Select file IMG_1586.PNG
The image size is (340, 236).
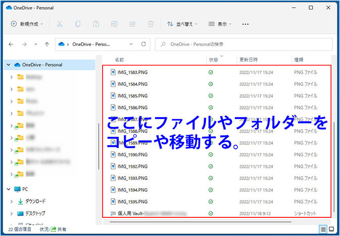pyautogui.click(x=132, y=107)
